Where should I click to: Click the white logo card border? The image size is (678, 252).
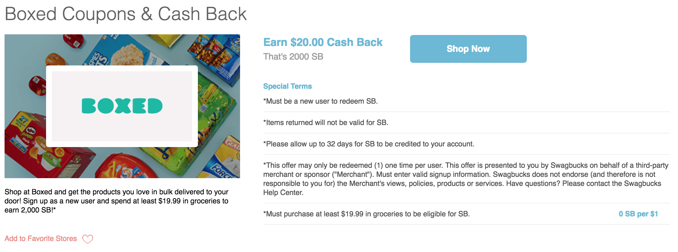(x=122, y=68)
